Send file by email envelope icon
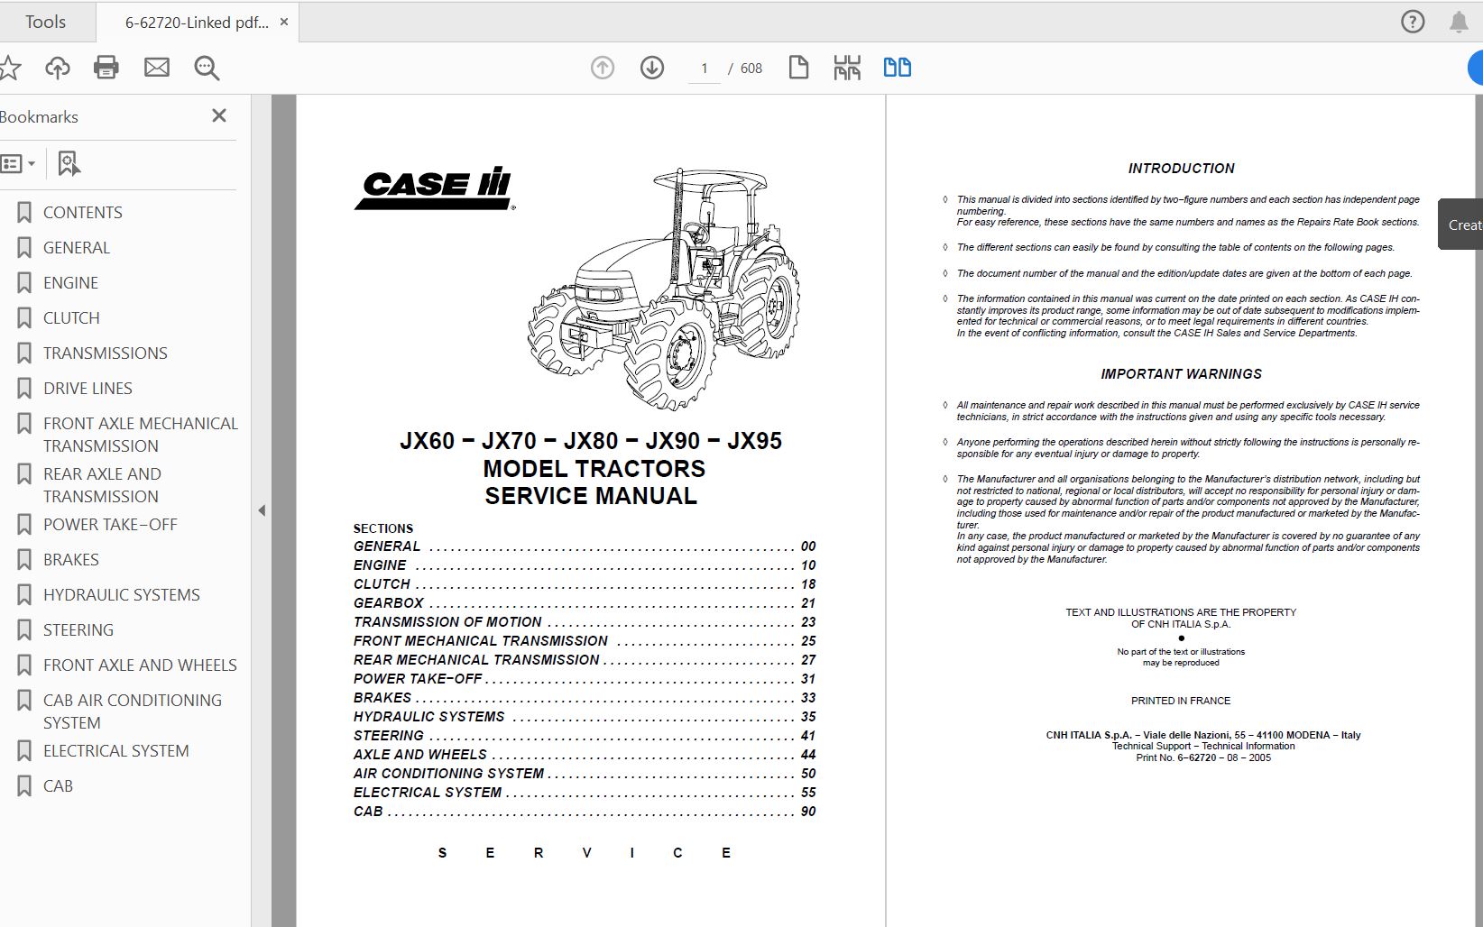This screenshot has width=1483, height=927. click(x=157, y=68)
